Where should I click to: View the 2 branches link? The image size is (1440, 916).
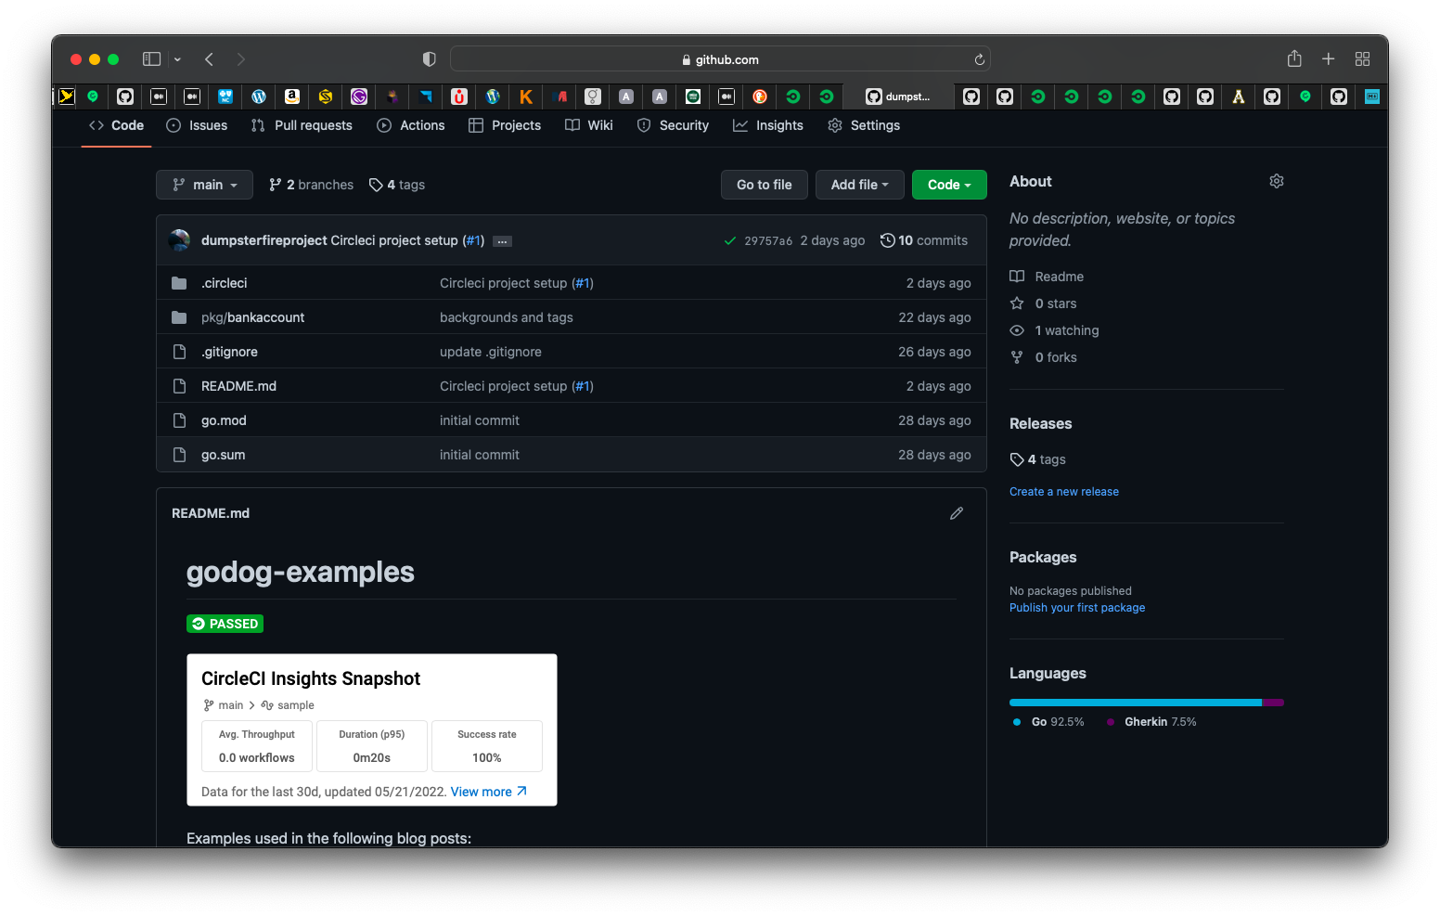311,185
